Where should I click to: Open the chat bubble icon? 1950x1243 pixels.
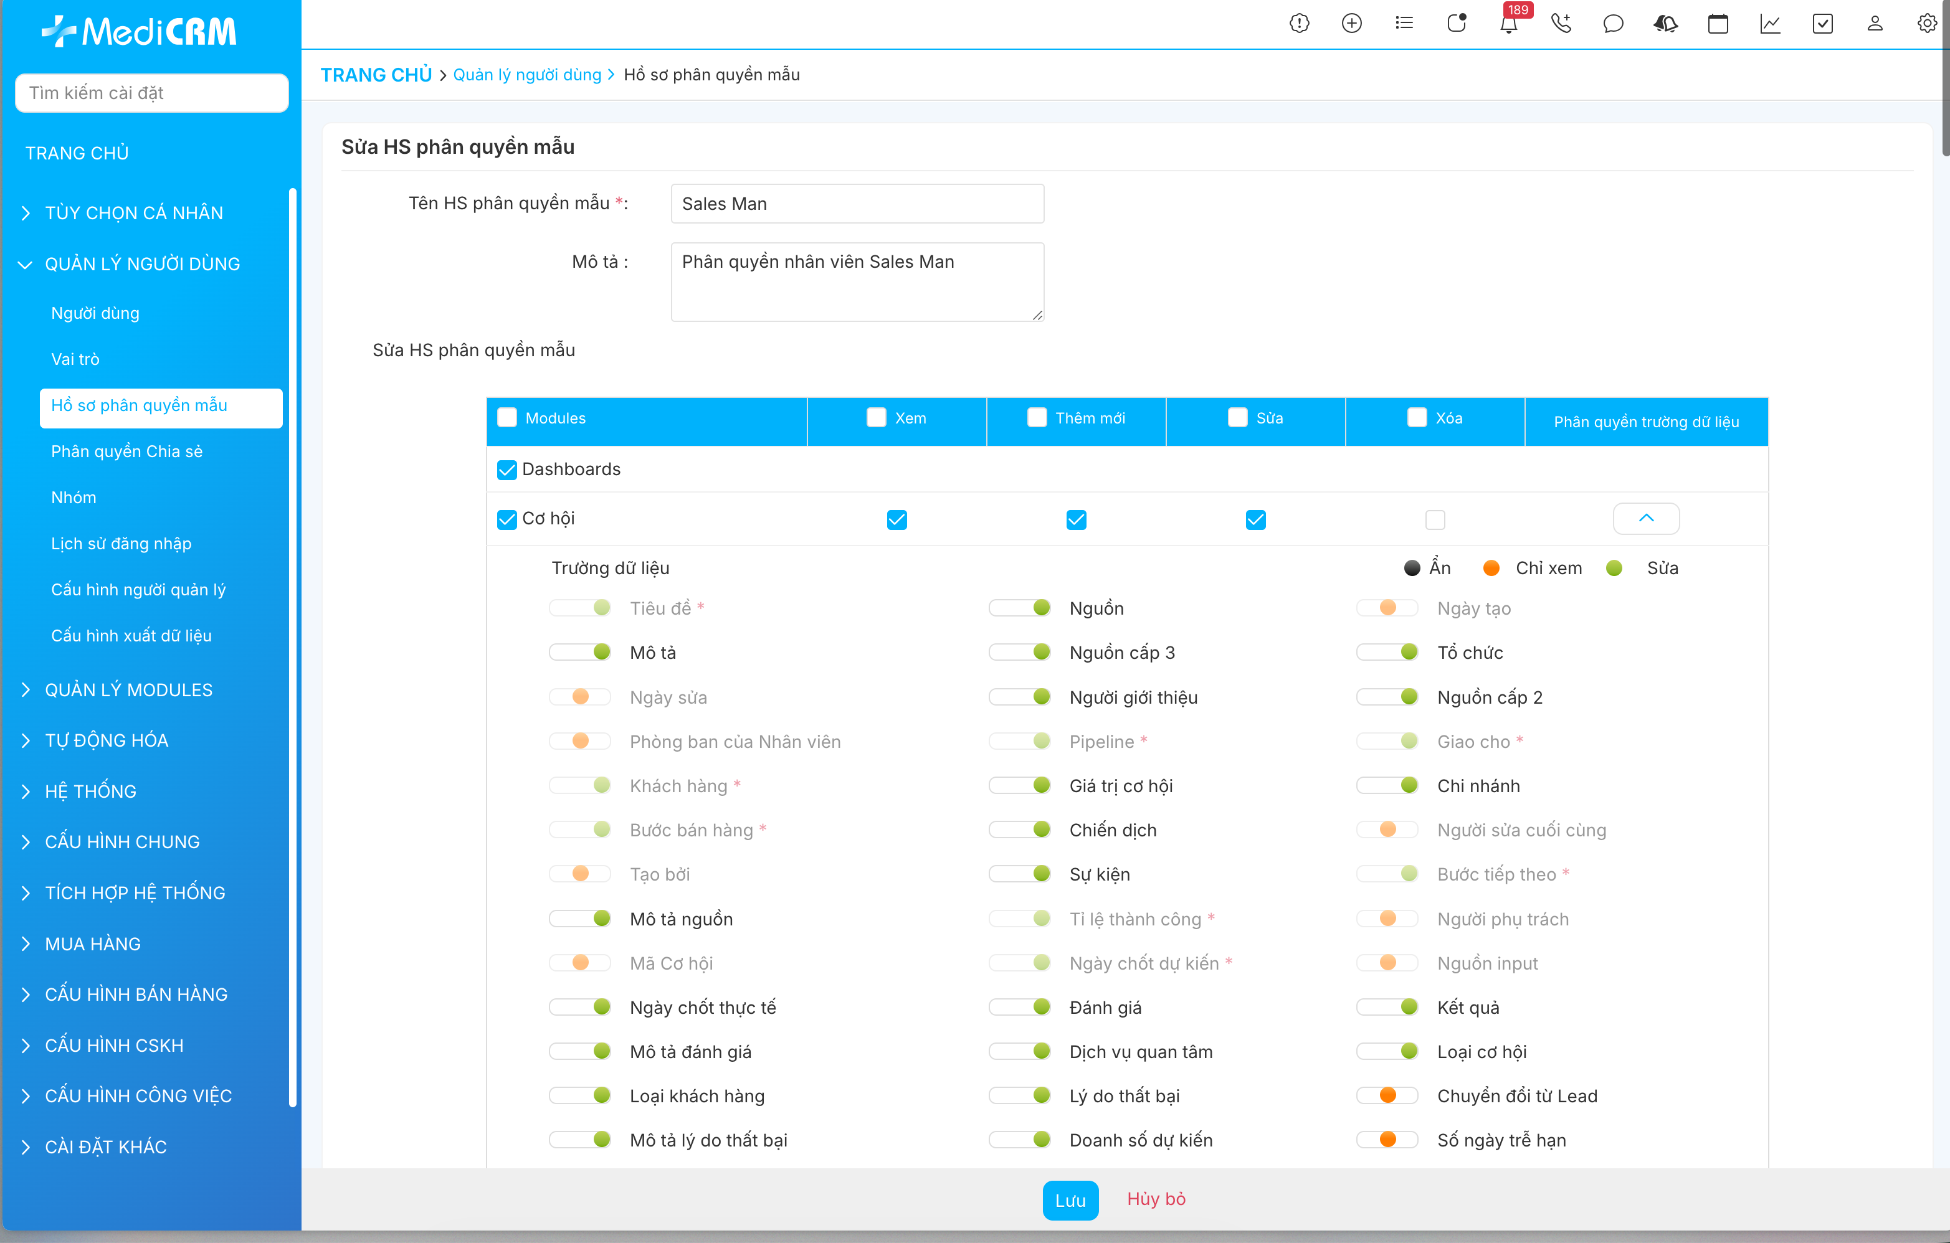(1612, 24)
